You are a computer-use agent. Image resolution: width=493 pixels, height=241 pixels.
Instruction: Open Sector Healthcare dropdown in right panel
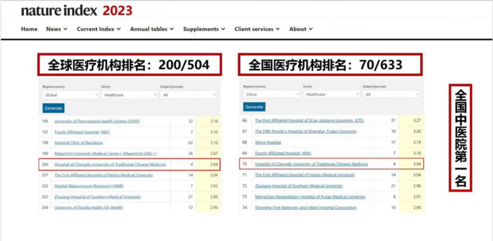(331, 94)
